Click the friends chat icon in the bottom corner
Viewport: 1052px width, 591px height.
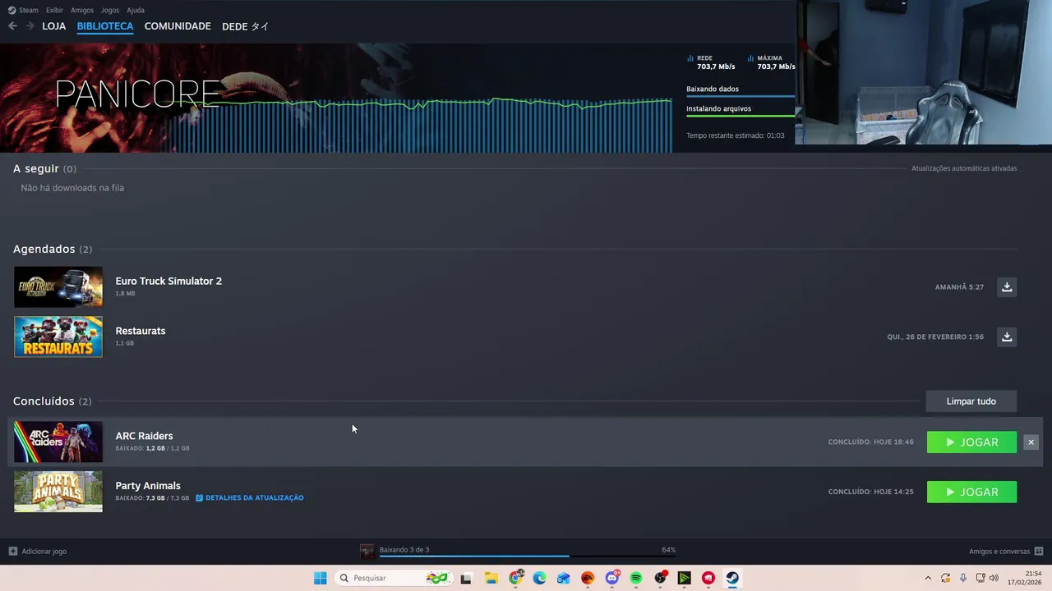(1039, 552)
